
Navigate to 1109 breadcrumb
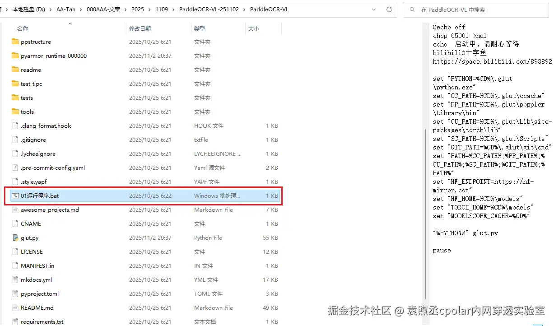coord(162,9)
